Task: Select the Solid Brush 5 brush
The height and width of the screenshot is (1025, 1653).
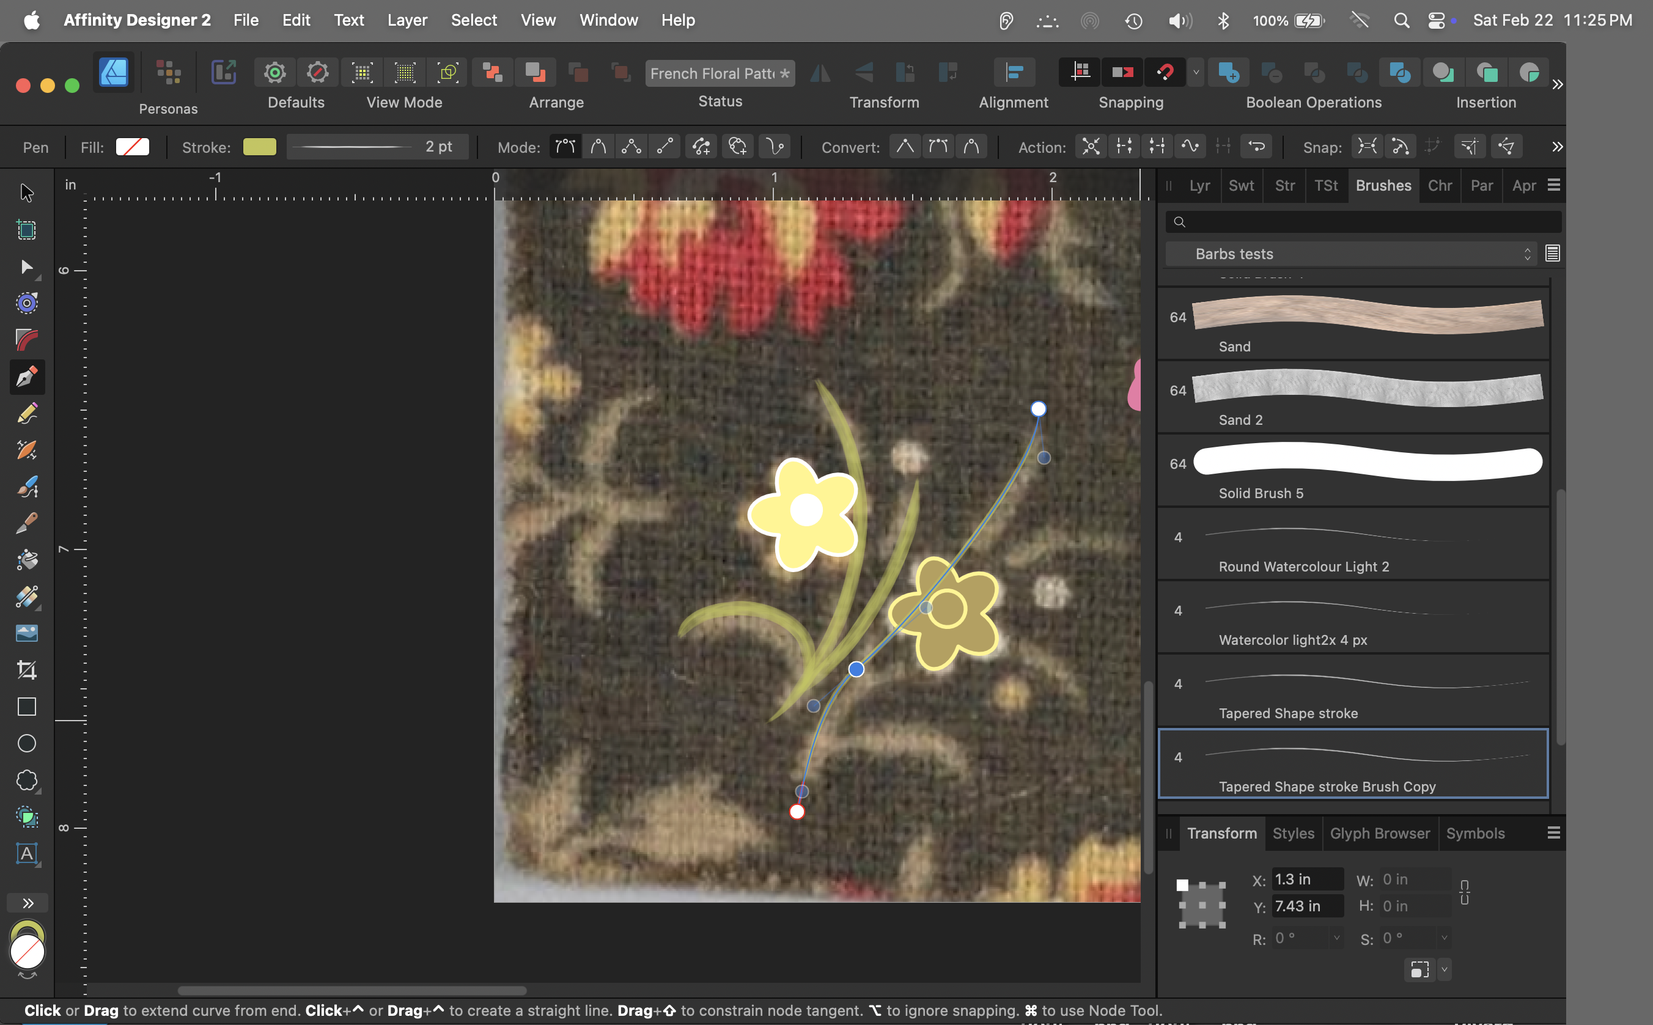Action: (x=1353, y=471)
